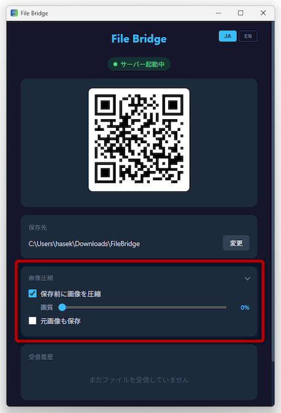Switch language to EN
This screenshot has width=281, height=413.
click(248, 36)
